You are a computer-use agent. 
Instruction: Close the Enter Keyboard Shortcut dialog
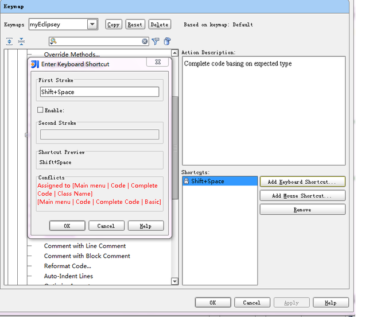click(158, 62)
